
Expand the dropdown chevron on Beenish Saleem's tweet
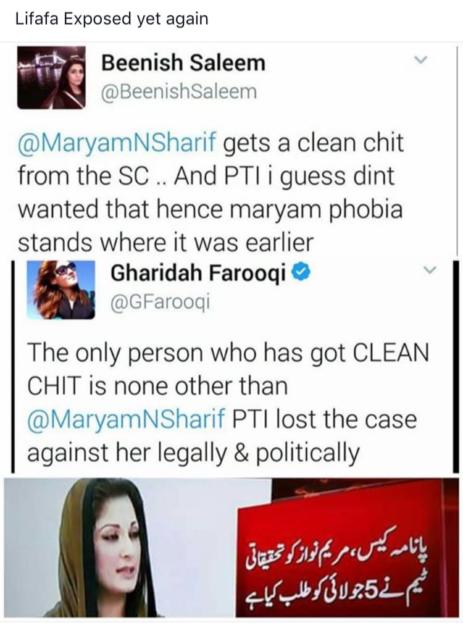[419, 61]
